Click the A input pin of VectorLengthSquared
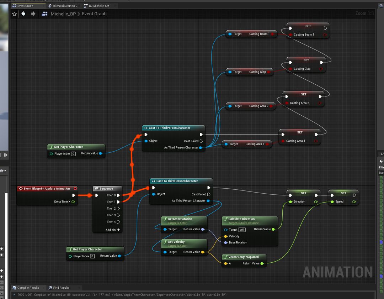This screenshot has height=299, width=384. (x=225, y=263)
